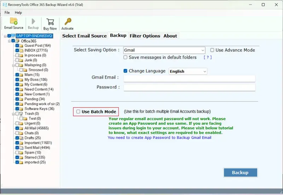Click the Gmail Email input field
The image size is (283, 195).
(x=189, y=78)
